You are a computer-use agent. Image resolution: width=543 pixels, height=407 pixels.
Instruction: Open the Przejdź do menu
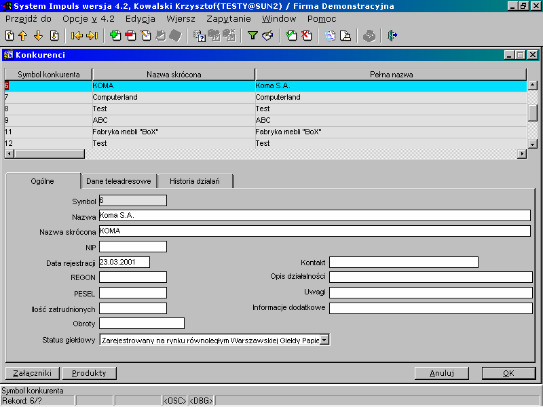[x=29, y=19]
